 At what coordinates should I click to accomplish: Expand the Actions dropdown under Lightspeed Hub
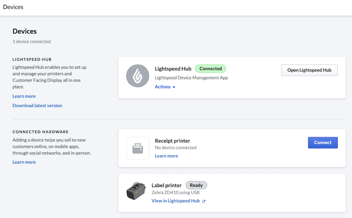165,87
